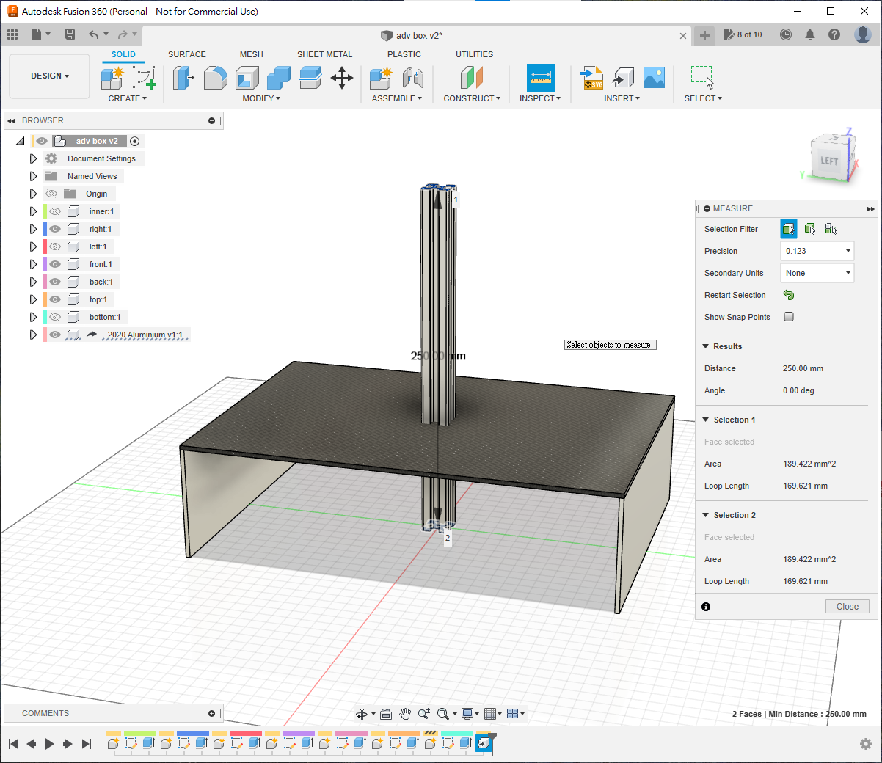Open the DESIGN workspace dropdown
The width and height of the screenshot is (882, 763).
[50, 76]
